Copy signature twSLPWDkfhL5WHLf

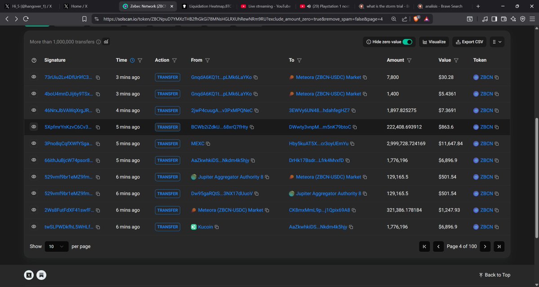click(x=98, y=227)
